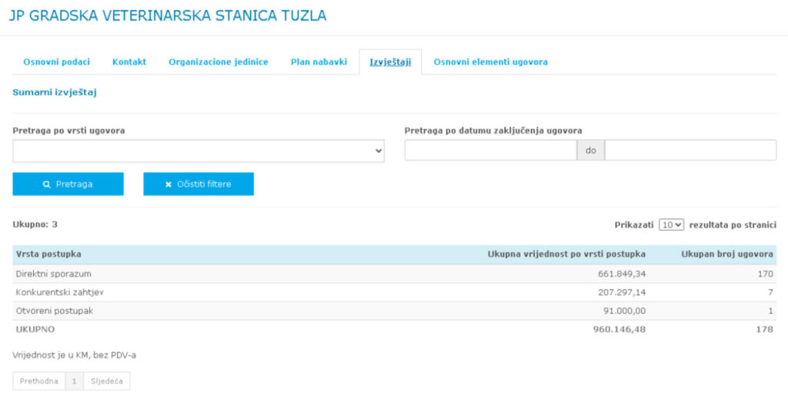Go to the Sljedeća page

pos(107,381)
